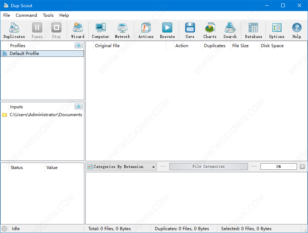Click the Duplicates toolbar icon

[14, 30]
